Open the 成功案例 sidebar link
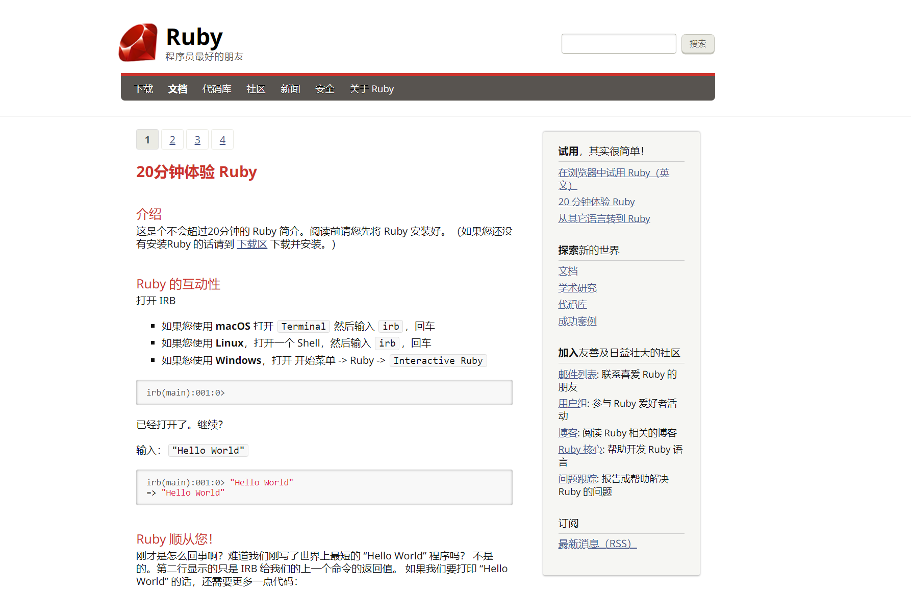Screen dimensions: 911x590 pos(577,321)
